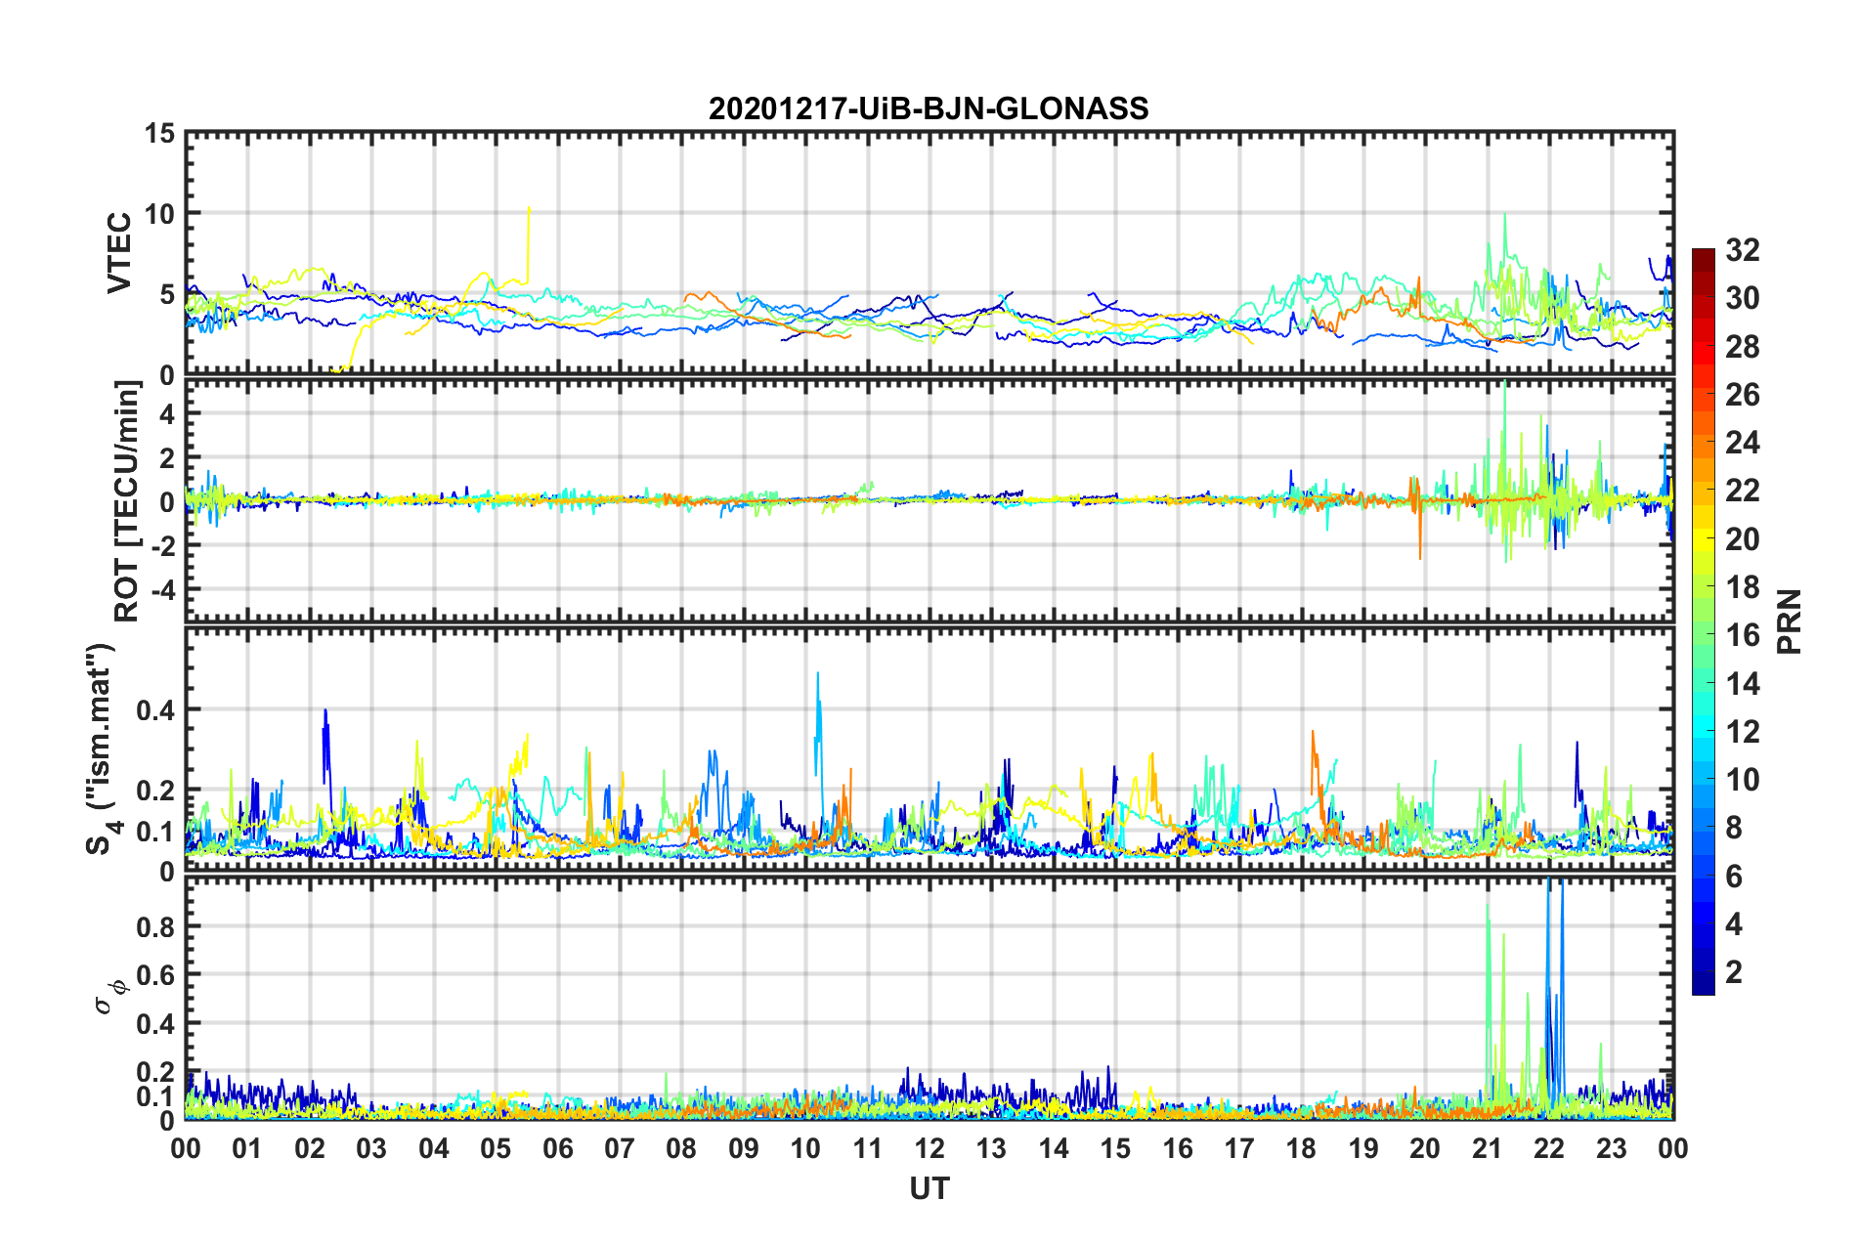Viewport: 1859px width, 1243px height.
Task: Click the 01 hour tick label on the UT axis
Action: point(247,1148)
